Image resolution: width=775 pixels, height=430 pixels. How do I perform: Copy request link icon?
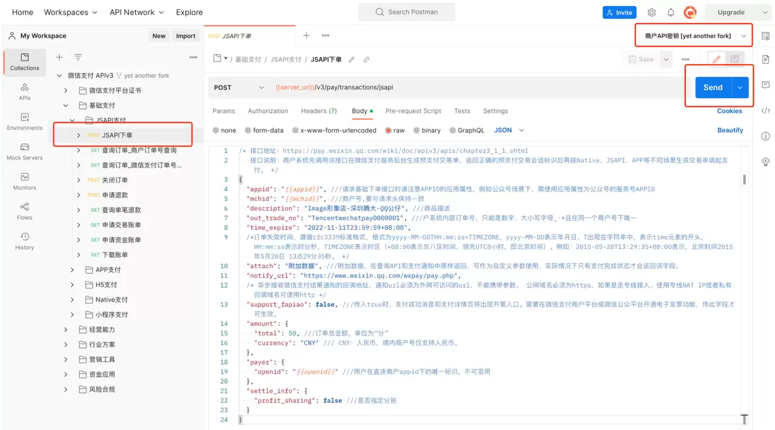tap(366, 59)
